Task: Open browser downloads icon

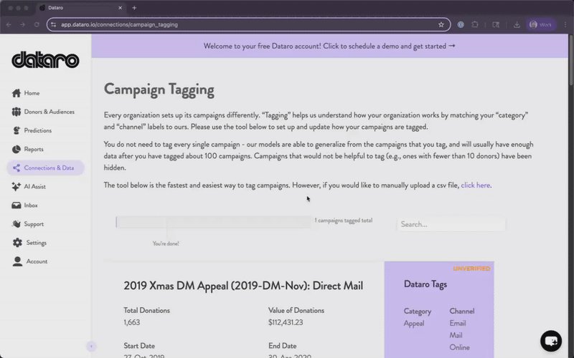Action: point(517,24)
